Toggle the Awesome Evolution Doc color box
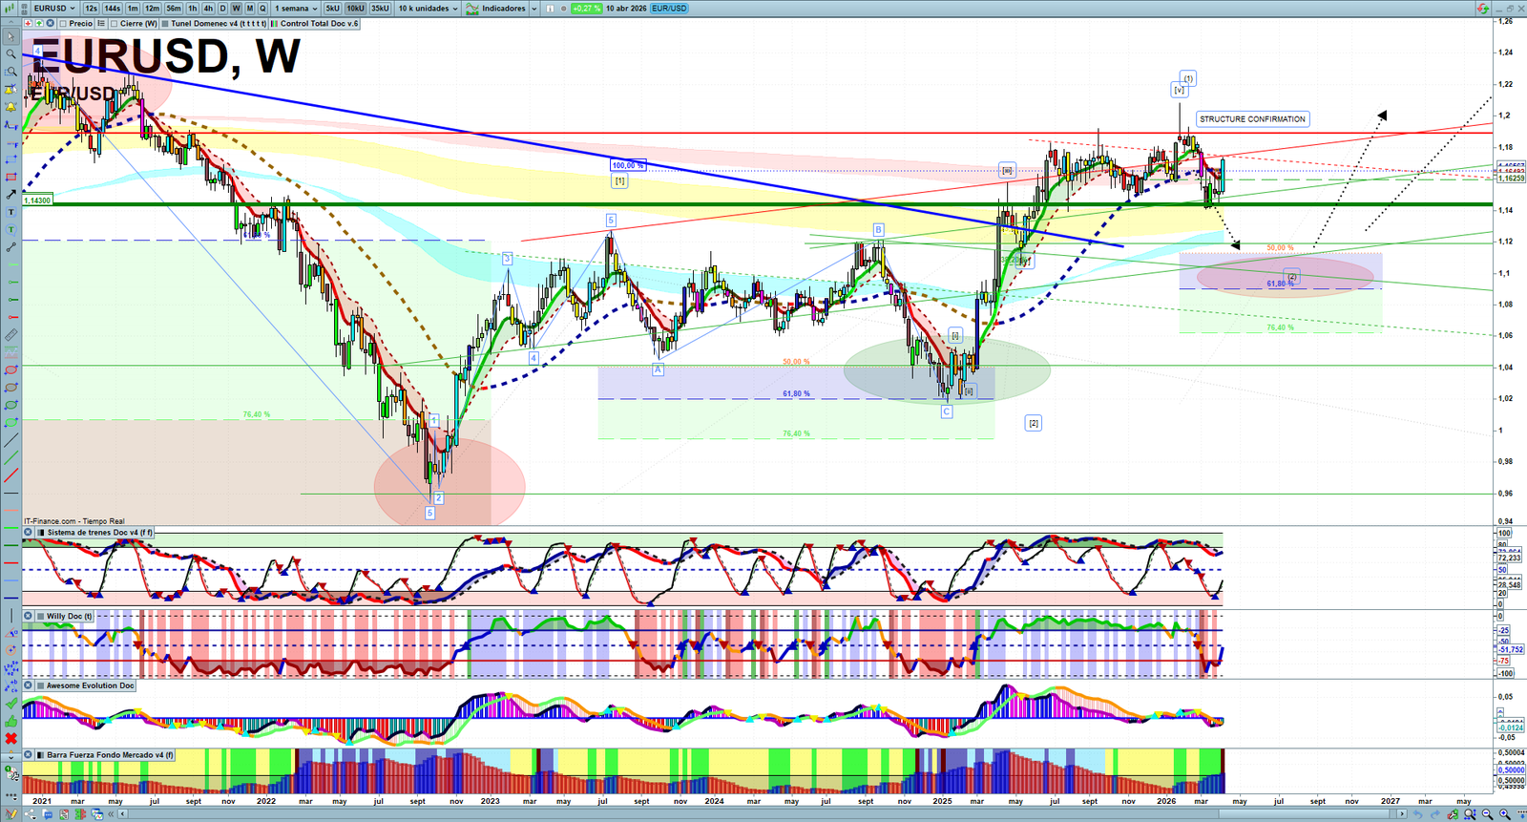The height and width of the screenshot is (822, 1527). pyautogui.click(x=40, y=685)
